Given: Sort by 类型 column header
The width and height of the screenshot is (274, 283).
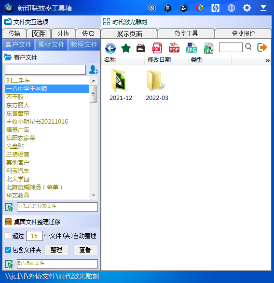Looking at the screenshot, I should pos(210,60).
